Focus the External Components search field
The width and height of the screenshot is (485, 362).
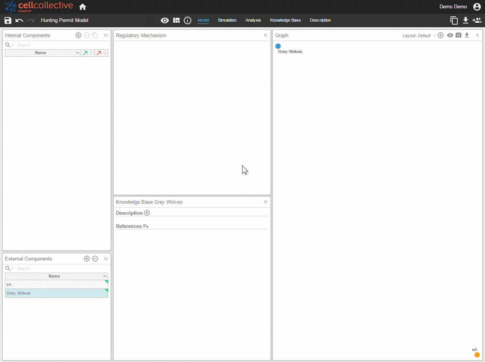[63, 268]
